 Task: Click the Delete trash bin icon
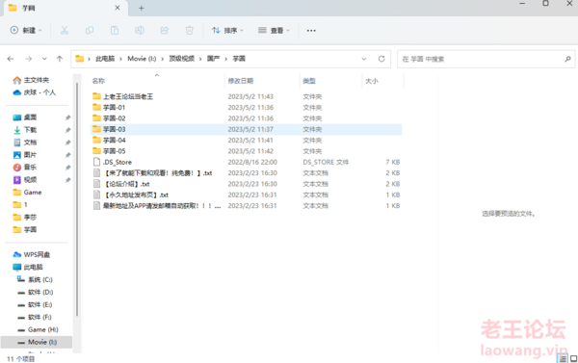click(x=190, y=30)
